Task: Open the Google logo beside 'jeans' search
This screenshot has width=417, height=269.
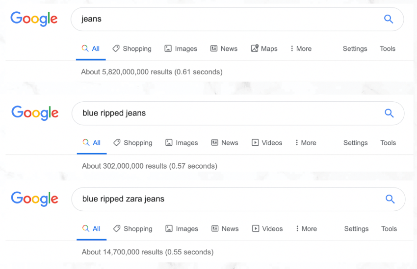Action: tap(34, 19)
